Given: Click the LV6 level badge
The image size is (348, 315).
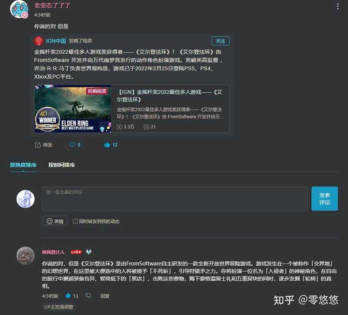Looking at the screenshot, I should coord(76,252).
